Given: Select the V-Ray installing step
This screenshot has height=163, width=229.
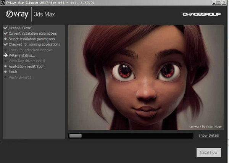Looking at the screenshot, I should tap(22, 55).
